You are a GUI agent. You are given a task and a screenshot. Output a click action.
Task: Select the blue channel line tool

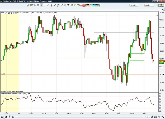tap(62, 5)
